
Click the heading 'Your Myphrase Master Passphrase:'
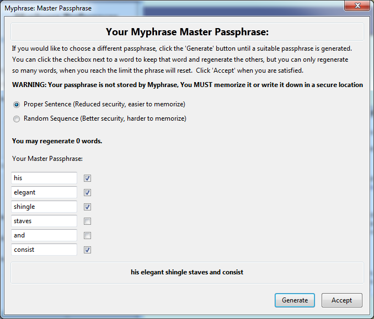pyautogui.click(x=187, y=32)
